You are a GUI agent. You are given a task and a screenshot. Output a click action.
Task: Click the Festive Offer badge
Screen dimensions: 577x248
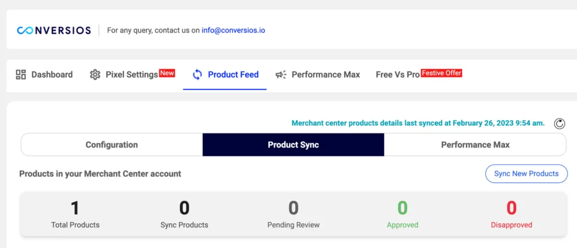point(442,73)
